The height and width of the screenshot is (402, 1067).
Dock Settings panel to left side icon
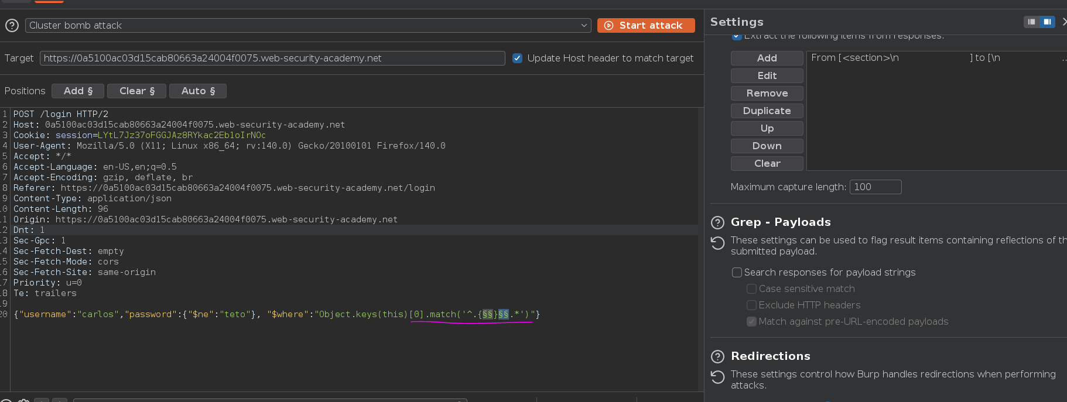(1032, 22)
